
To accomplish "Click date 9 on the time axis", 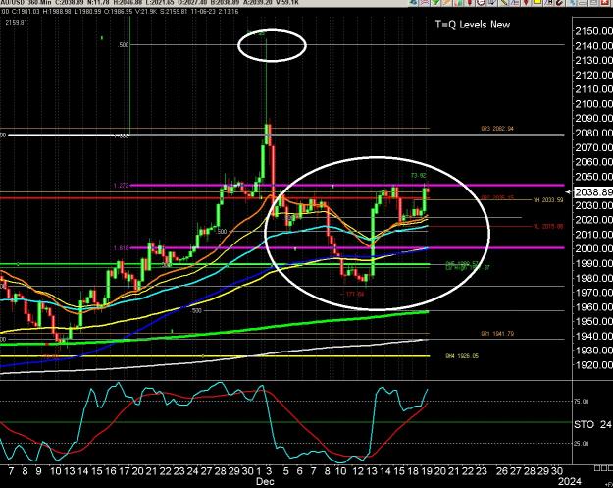I will click(38, 471).
